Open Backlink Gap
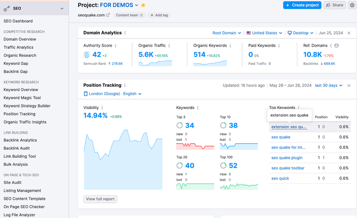This screenshot has width=357, height=218. [16, 71]
